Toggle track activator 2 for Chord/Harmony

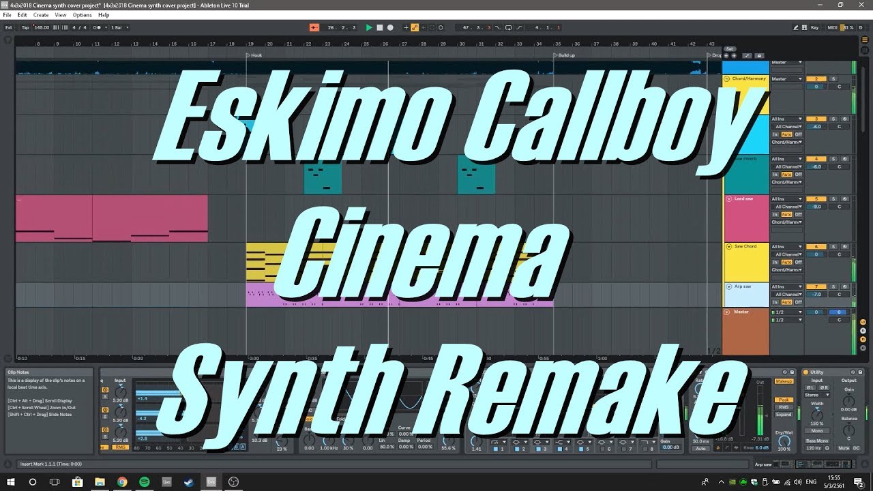coord(816,79)
